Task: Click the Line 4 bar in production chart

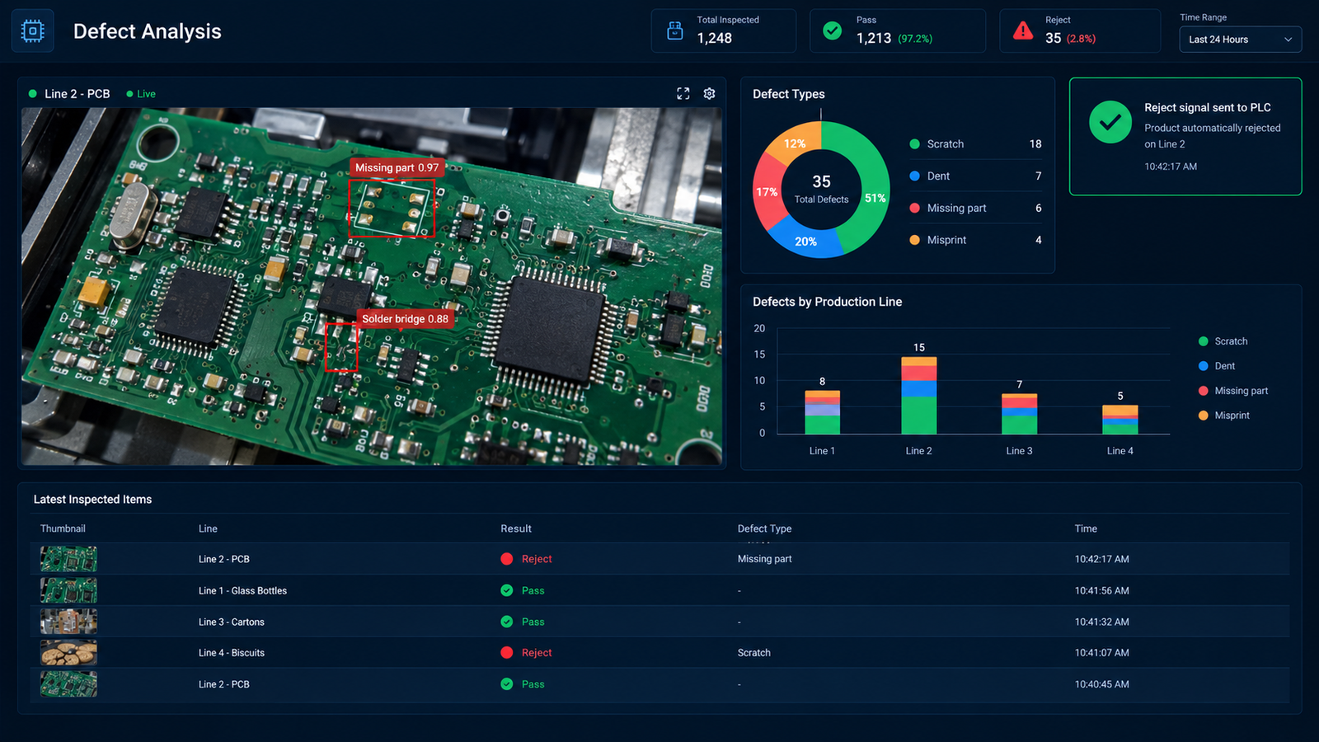Action: (x=1120, y=420)
